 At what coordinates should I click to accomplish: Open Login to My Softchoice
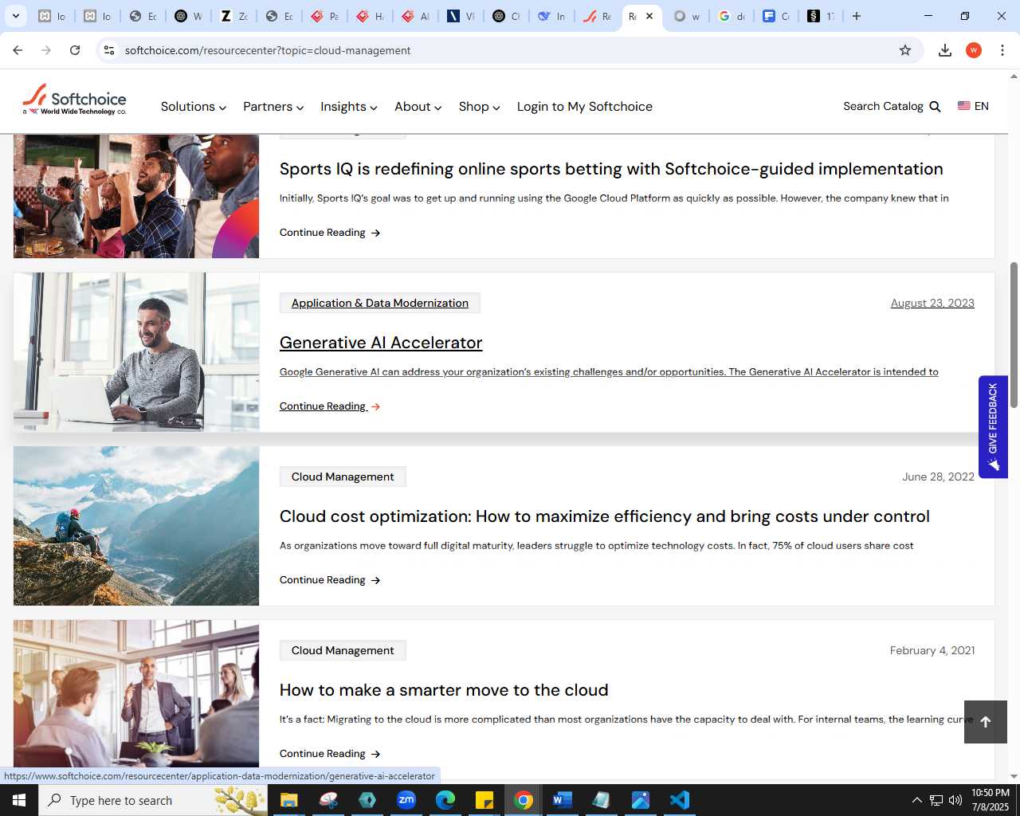pyautogui.click(x=585, y=107)
